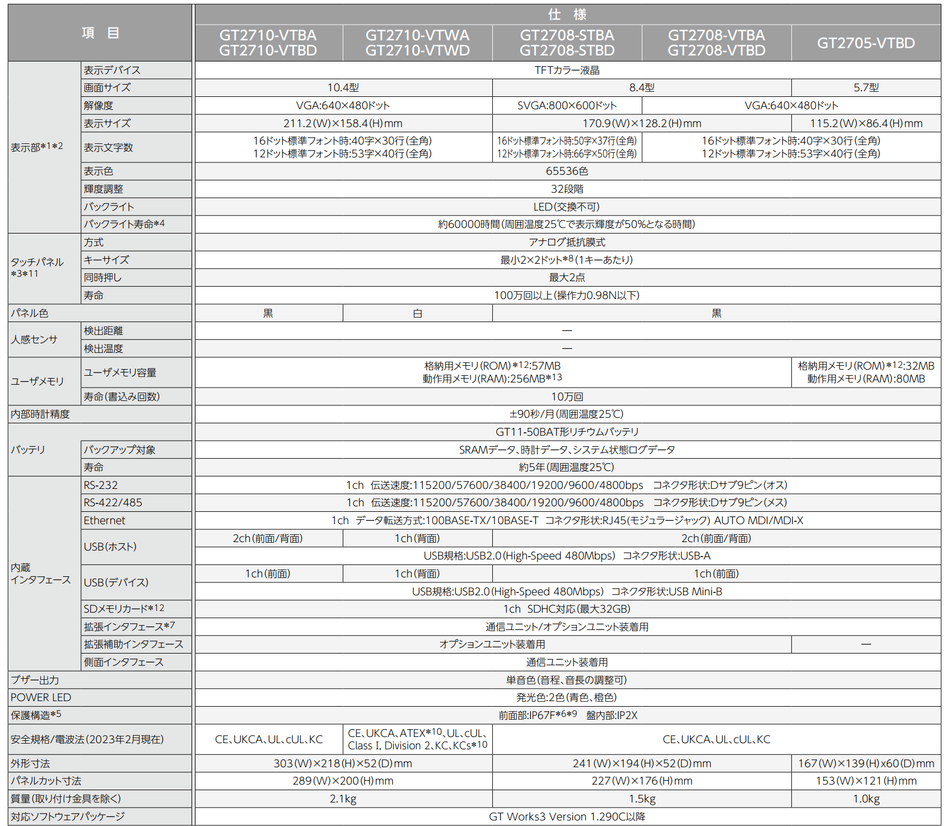
Task: Select the 格納用メモリ(ROM)*12:32MB cell
Action: [866, 372]
